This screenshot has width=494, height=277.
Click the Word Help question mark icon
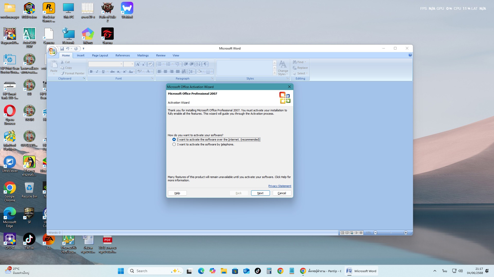410,55
